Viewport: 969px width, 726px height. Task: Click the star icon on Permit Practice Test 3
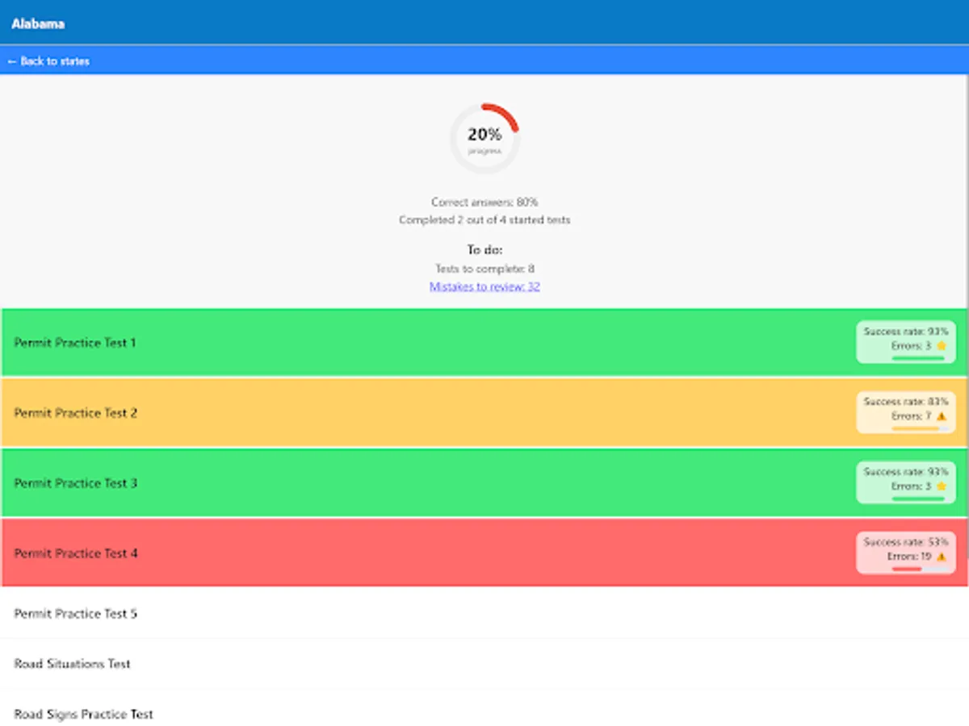coord(942,486)
